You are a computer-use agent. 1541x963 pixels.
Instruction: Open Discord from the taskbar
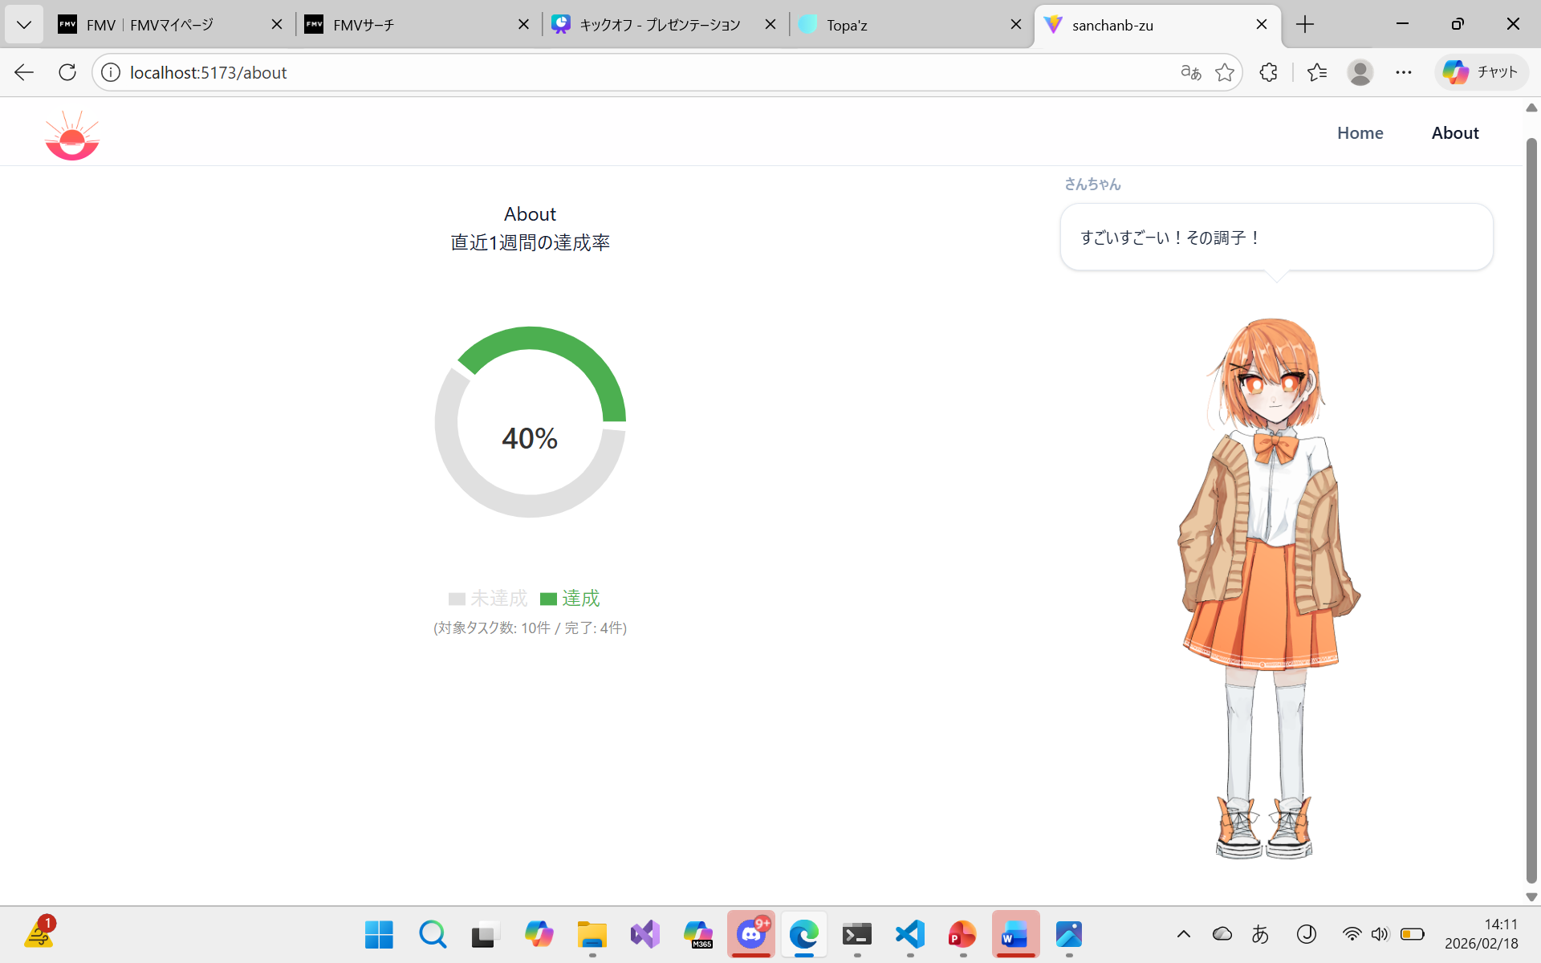pyautogui.click(x=751, y=934)
